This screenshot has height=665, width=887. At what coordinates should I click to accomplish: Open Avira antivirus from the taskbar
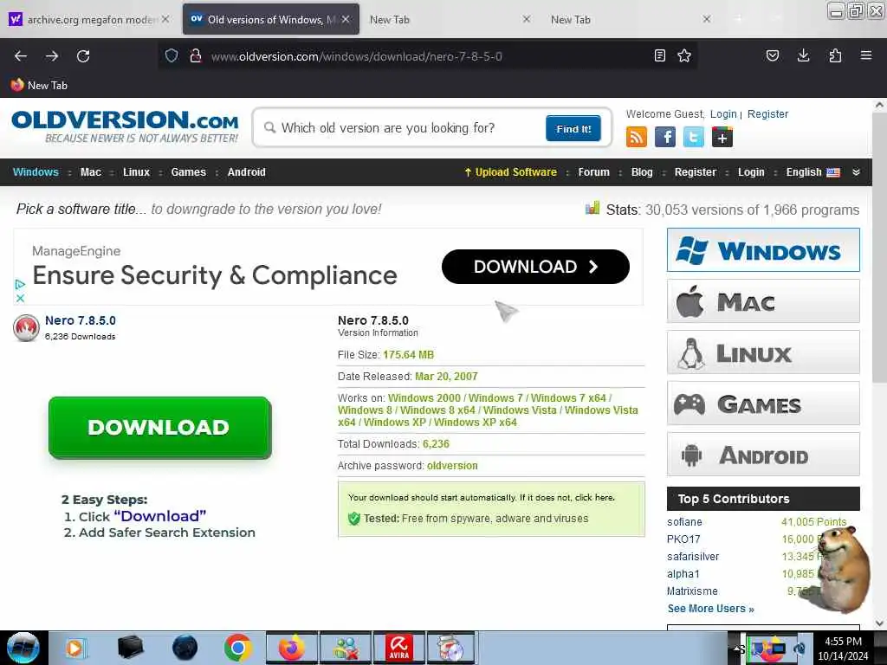398,648
